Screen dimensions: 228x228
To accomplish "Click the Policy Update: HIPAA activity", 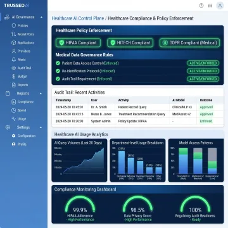I will 132,121.
